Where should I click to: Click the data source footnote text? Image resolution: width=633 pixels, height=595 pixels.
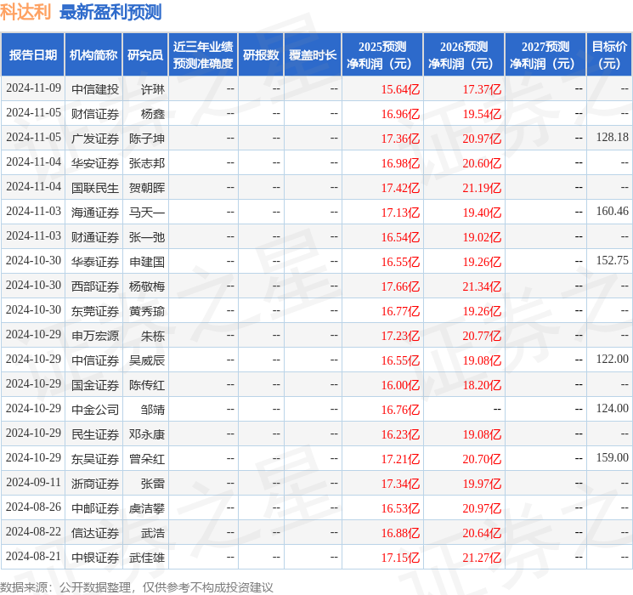(x=137, y=586)
